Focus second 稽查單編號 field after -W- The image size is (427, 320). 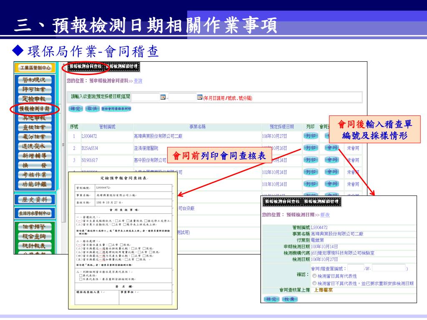389,268
